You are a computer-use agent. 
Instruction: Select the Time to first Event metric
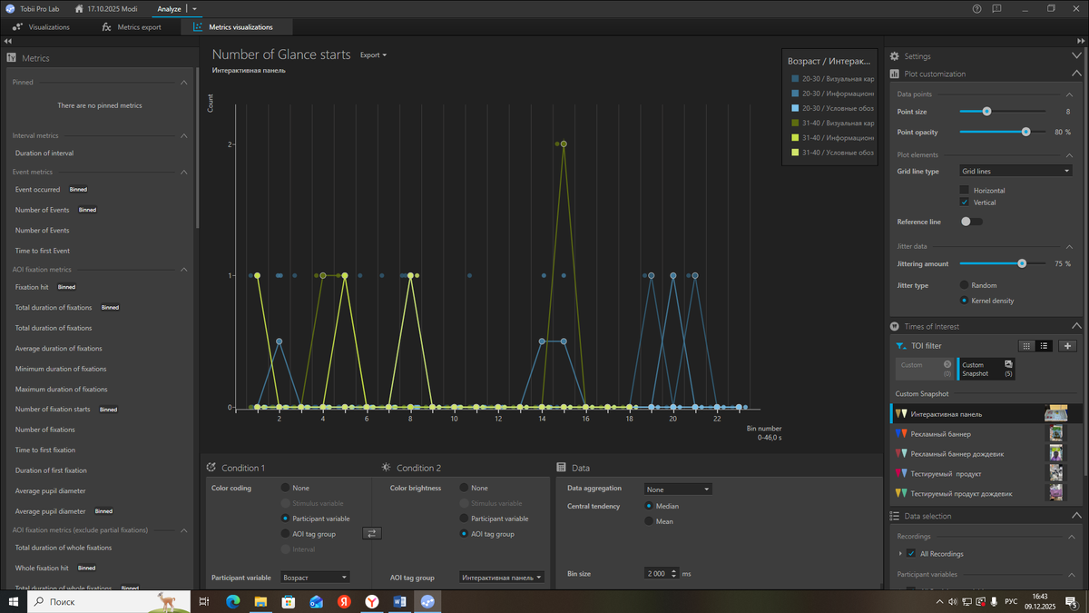43,251
